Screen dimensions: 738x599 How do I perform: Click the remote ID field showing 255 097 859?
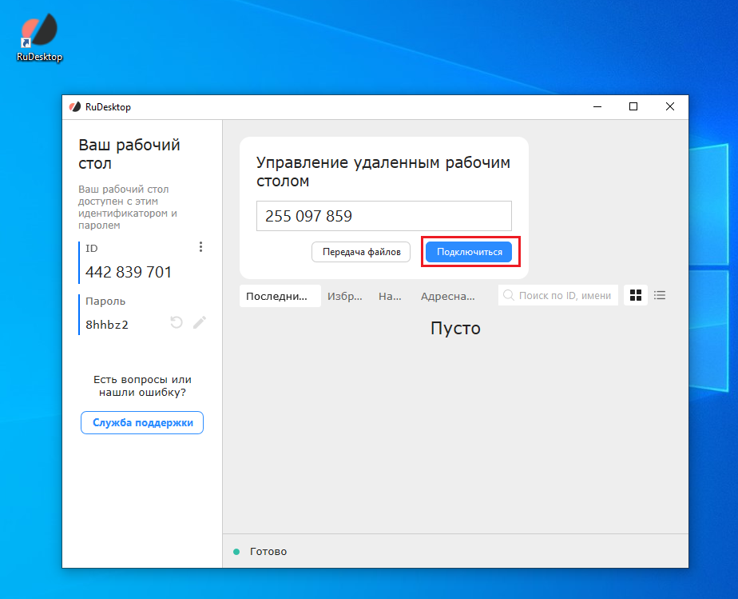(x=383, y=216)
